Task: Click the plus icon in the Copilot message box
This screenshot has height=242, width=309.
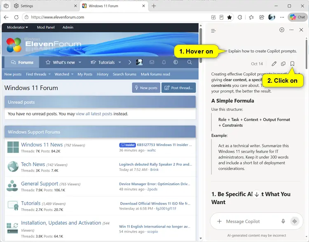Action: pos(219,221)
